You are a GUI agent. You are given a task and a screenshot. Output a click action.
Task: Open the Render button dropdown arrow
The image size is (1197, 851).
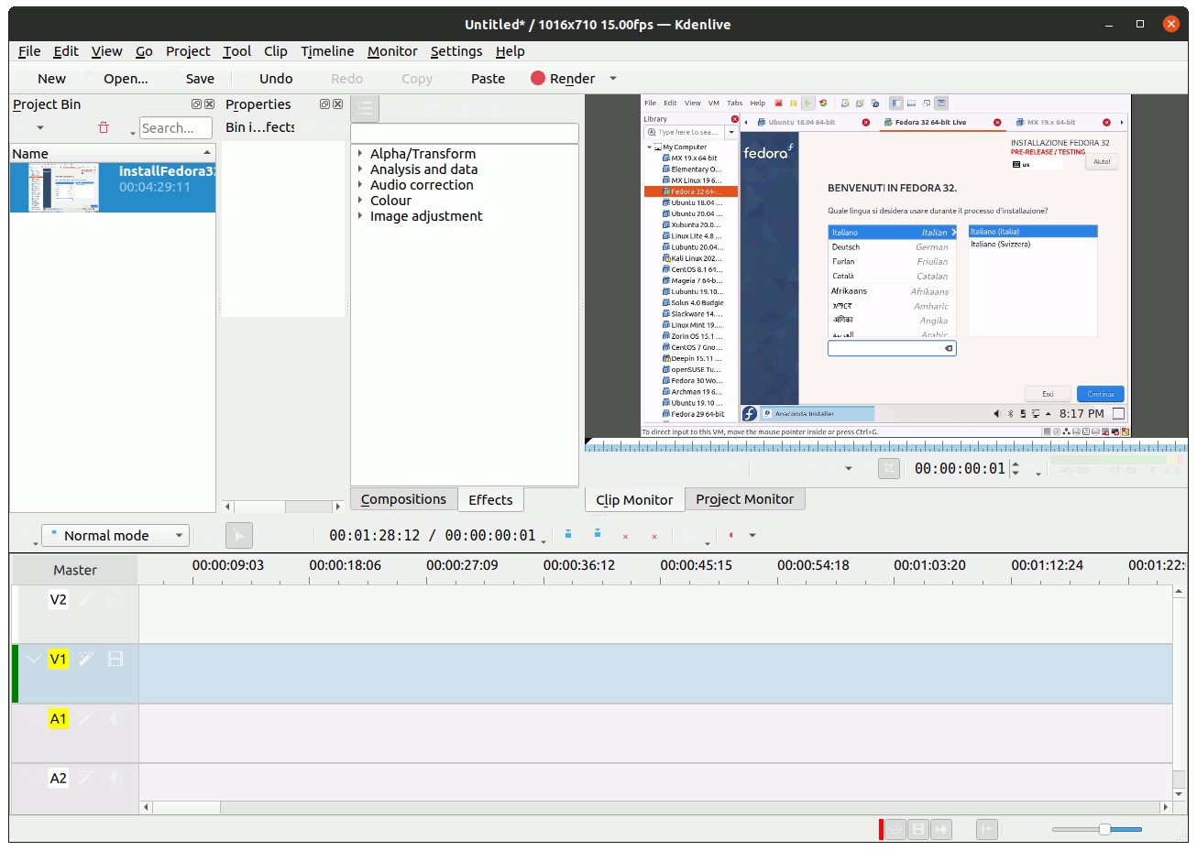click(613, 79)
